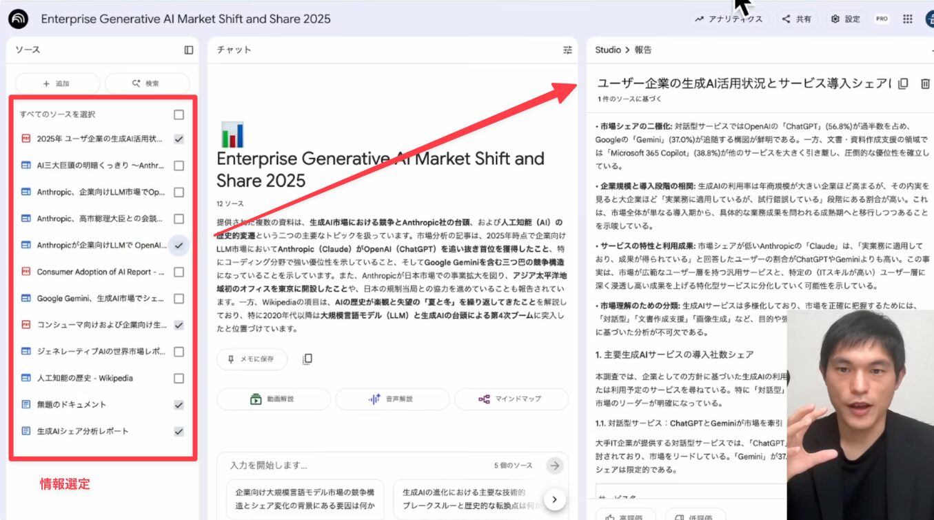Collapse the sources panel using sidebar icon
The width and height of the screenshot is (934, 520).
189,50
